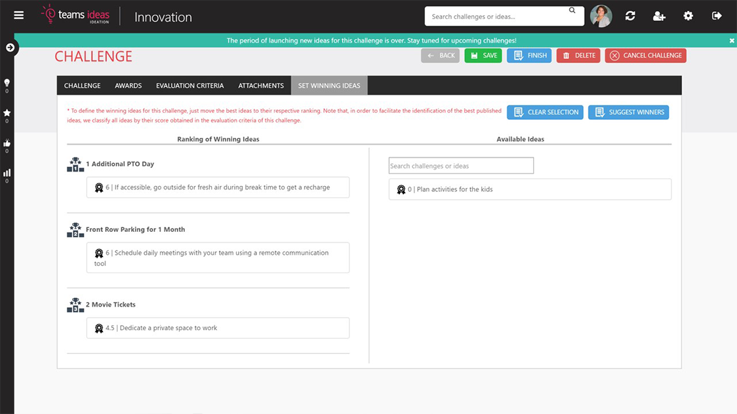Open the hamburger menu
The image size is (737, 414).
(x=18, y=16)
